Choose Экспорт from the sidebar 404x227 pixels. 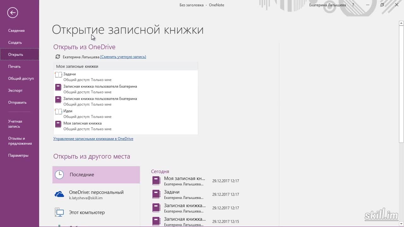[x=20, y=90]
